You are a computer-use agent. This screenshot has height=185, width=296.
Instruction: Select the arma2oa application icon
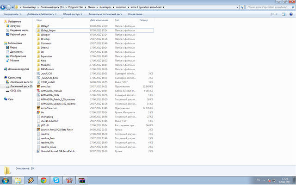38,86
